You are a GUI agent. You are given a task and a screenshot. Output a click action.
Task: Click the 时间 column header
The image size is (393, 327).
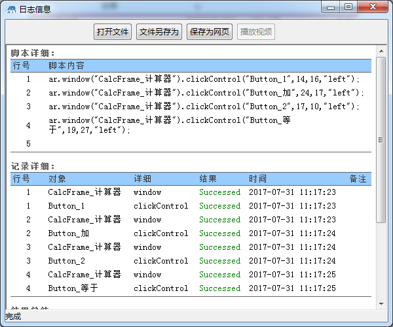[257, 179]
